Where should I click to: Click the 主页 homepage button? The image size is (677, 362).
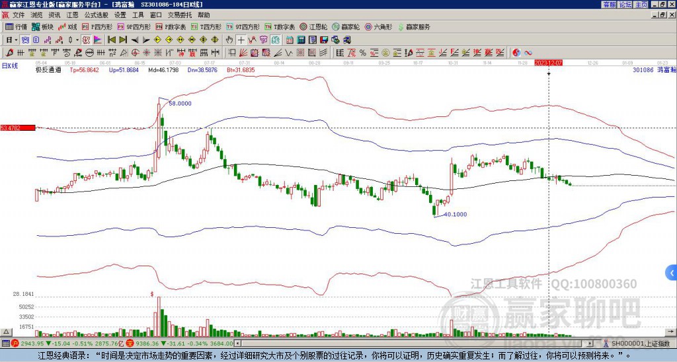pos(641,5)
